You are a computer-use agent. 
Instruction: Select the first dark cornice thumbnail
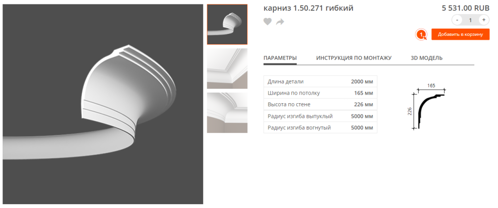[x=227, y=24]
